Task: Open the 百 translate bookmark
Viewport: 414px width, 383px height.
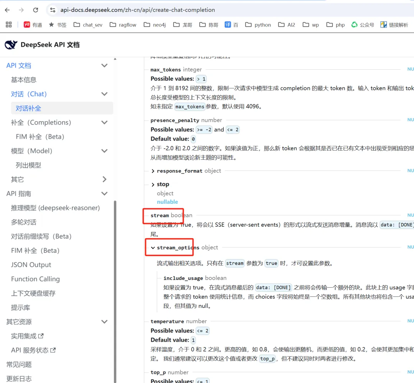Action: click(x=231, y=25)
